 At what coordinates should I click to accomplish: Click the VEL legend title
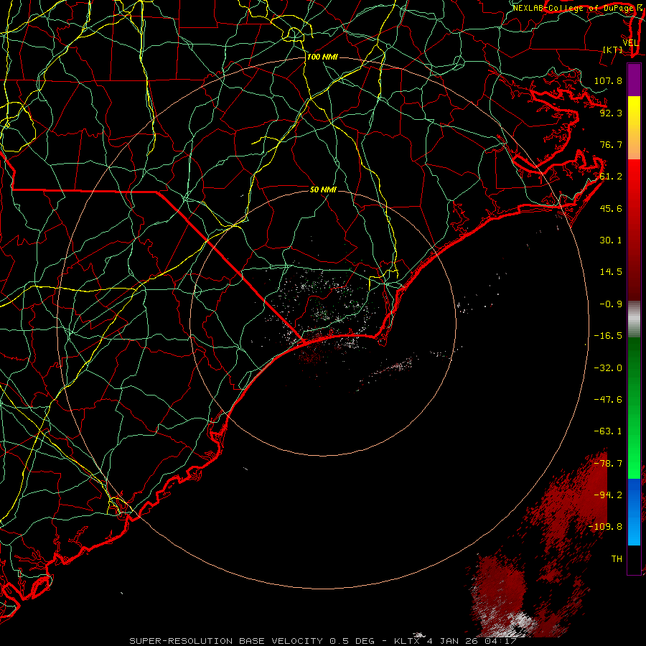pos(631,43)
